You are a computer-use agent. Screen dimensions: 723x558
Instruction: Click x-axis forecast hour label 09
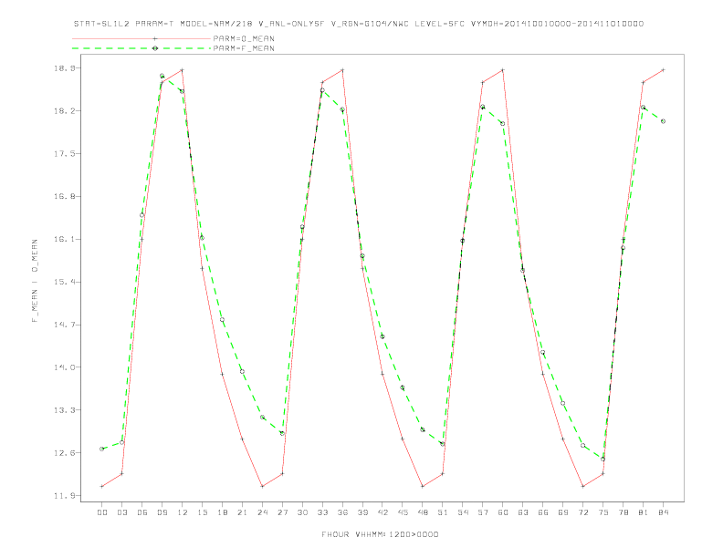[162, 512]
